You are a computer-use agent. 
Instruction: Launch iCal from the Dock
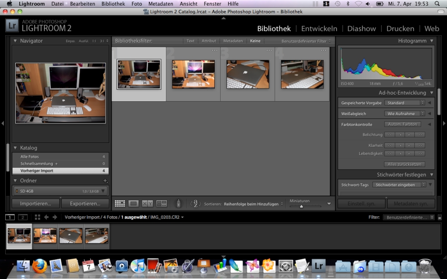click(x=89, y=266)
